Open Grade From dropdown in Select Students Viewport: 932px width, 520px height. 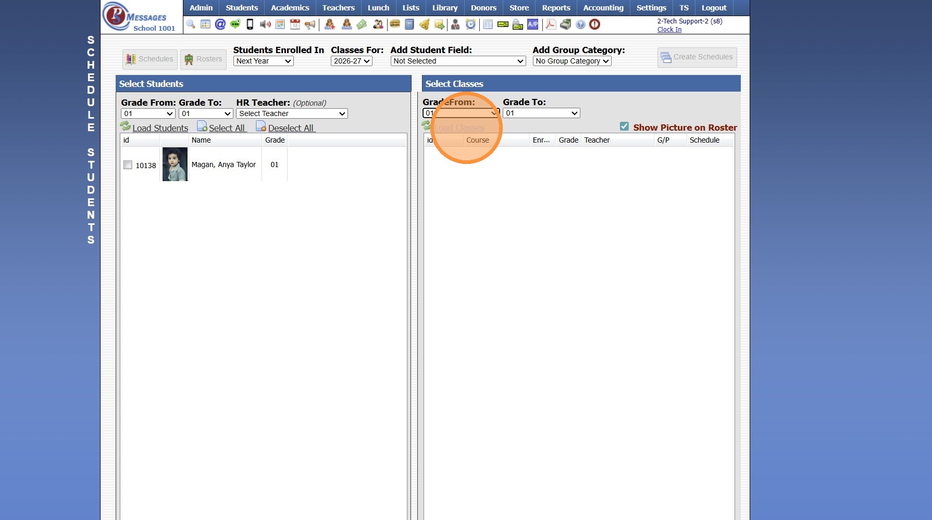(148, 113)
